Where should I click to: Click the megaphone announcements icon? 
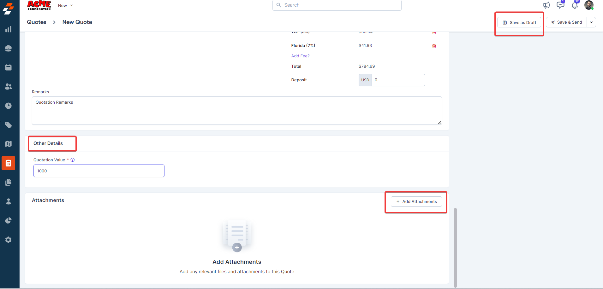[x=546, y=5]
